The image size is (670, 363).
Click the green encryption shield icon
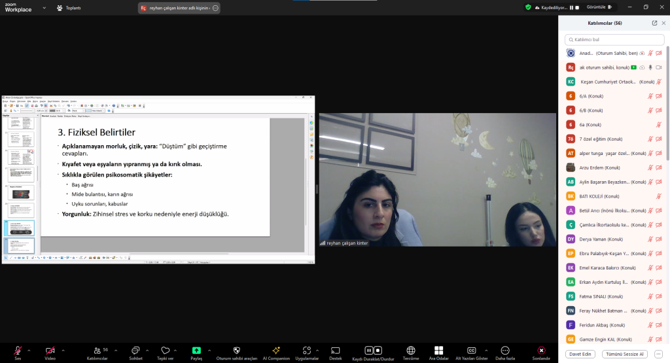pos(528,7)
